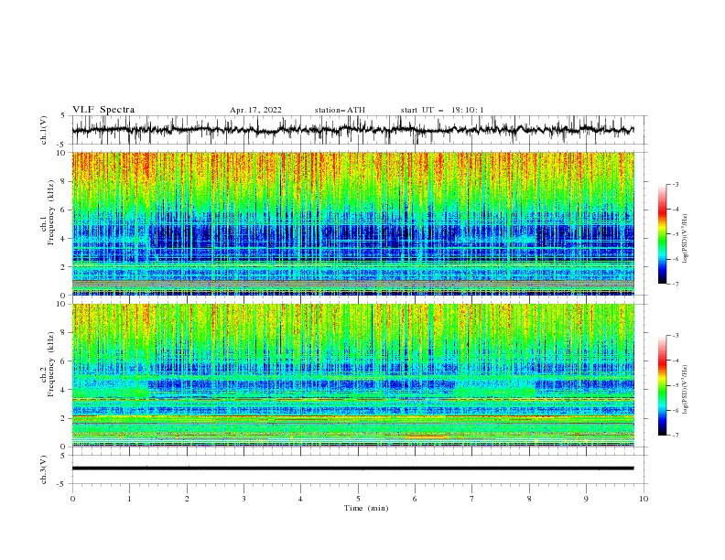Click the ch.3 flat black waveform trace
This screenshot has height=560, width=725.
tap(352, 468)
